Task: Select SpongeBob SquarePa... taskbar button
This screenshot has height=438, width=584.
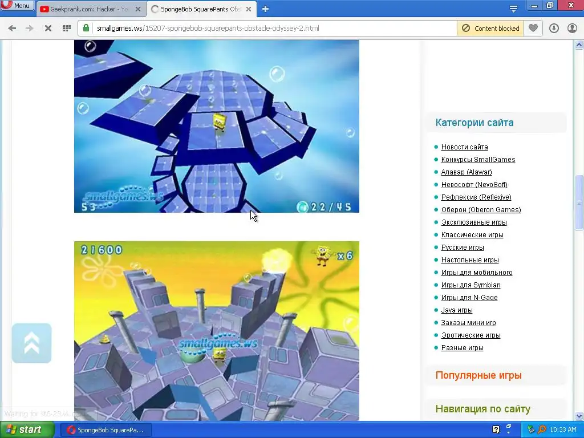Action: pos(106,430)
